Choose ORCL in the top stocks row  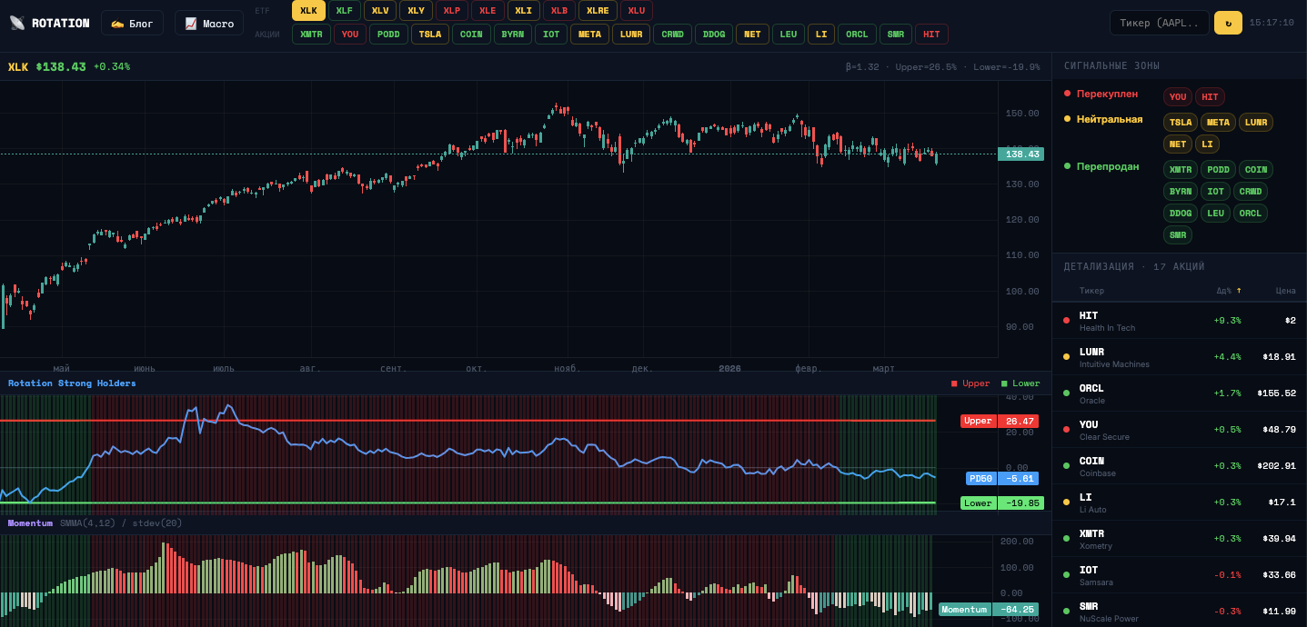(x=857, y=35)
